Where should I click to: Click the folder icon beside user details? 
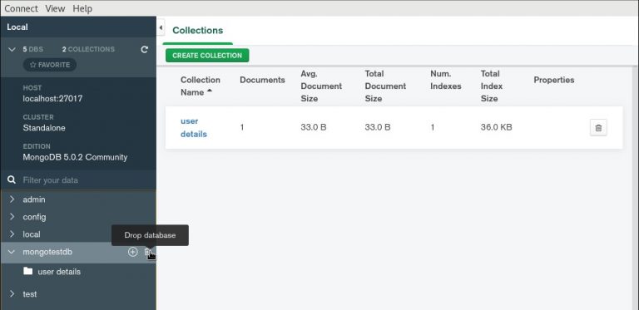(28, 271)
